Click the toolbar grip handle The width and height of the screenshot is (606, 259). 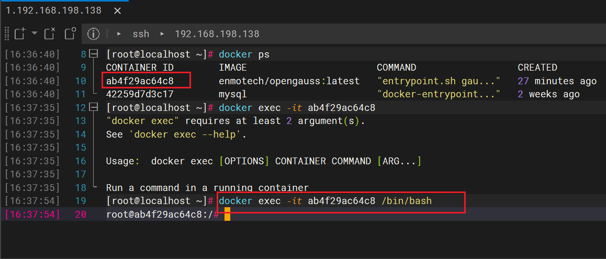tap(7, 34)
